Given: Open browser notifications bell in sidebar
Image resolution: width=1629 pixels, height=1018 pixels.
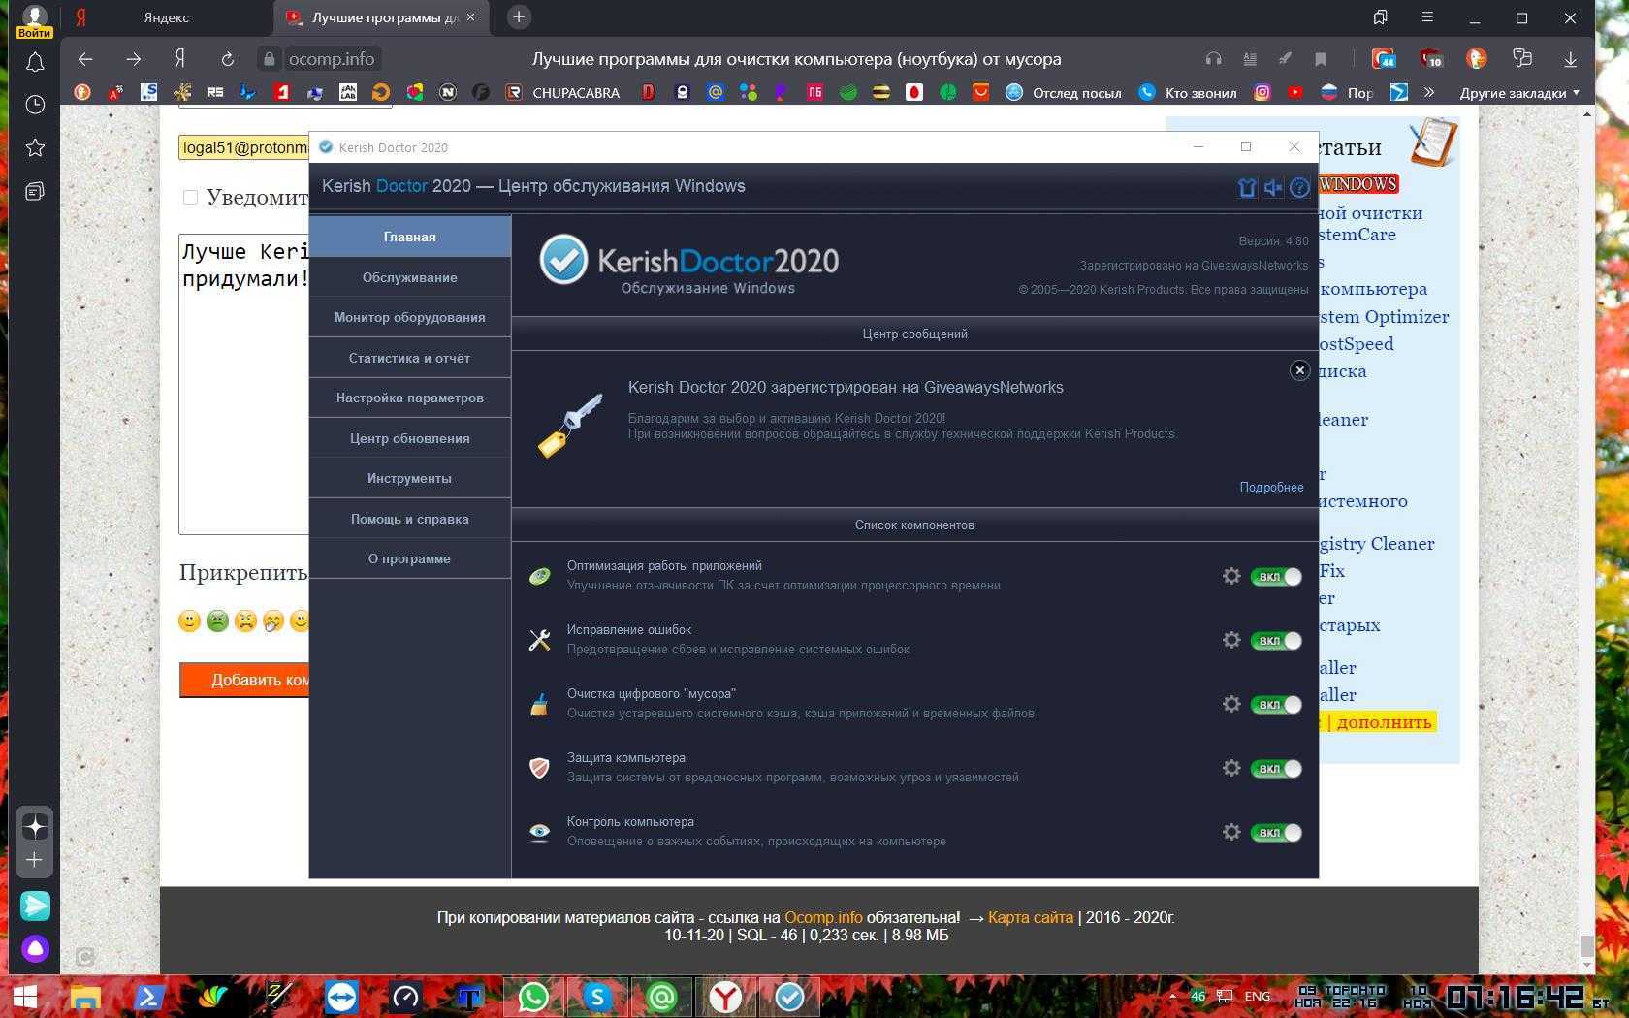Looking at the screenshot, I should (x=35, y=62).
